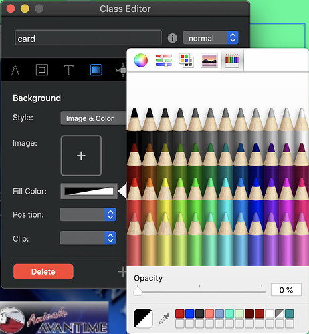Select the image palettes tab
The height and width of the screenshot is (334, 309).
209,60
